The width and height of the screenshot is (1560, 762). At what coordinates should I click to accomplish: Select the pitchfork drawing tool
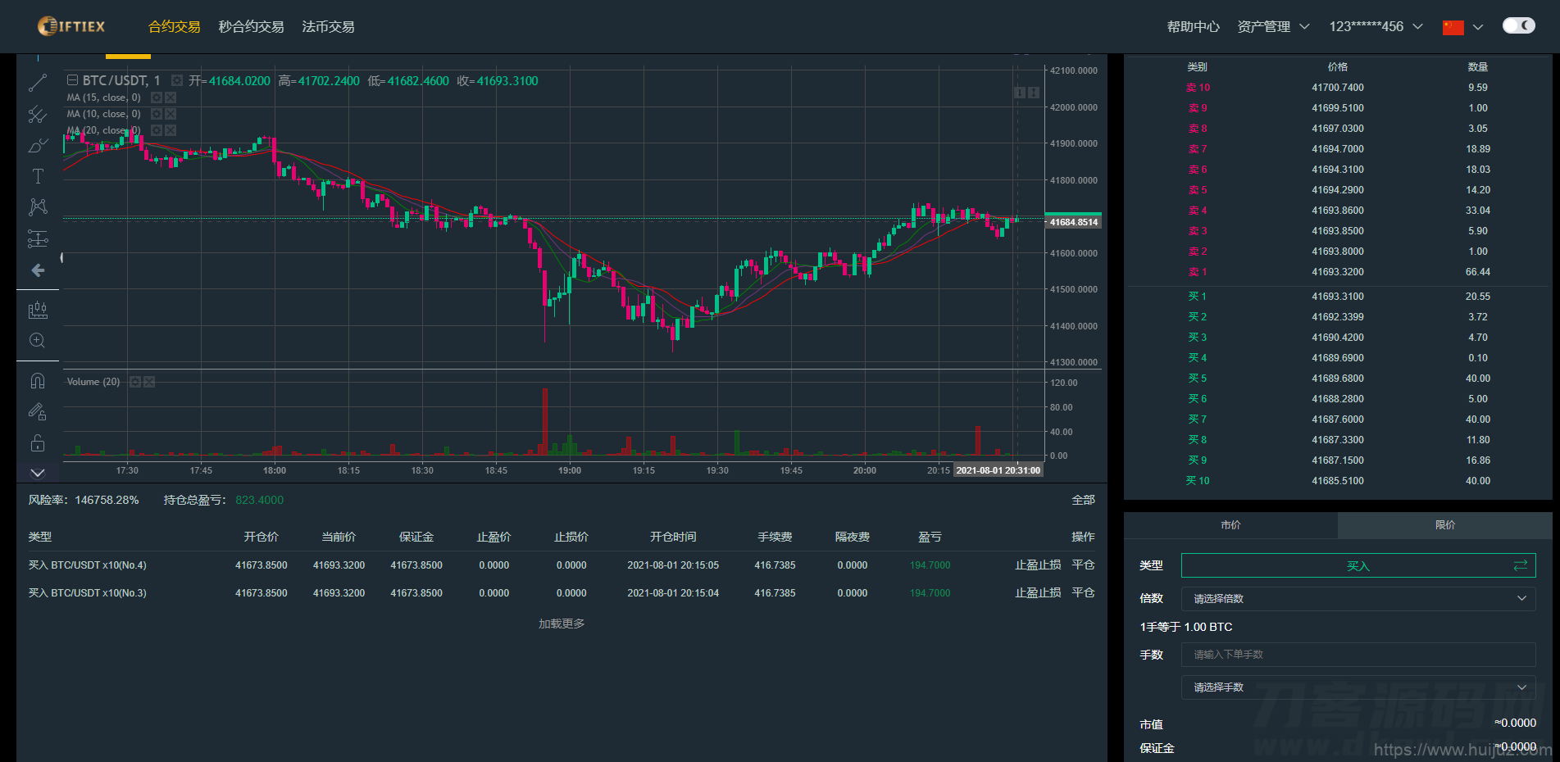(x=38, y=115)
